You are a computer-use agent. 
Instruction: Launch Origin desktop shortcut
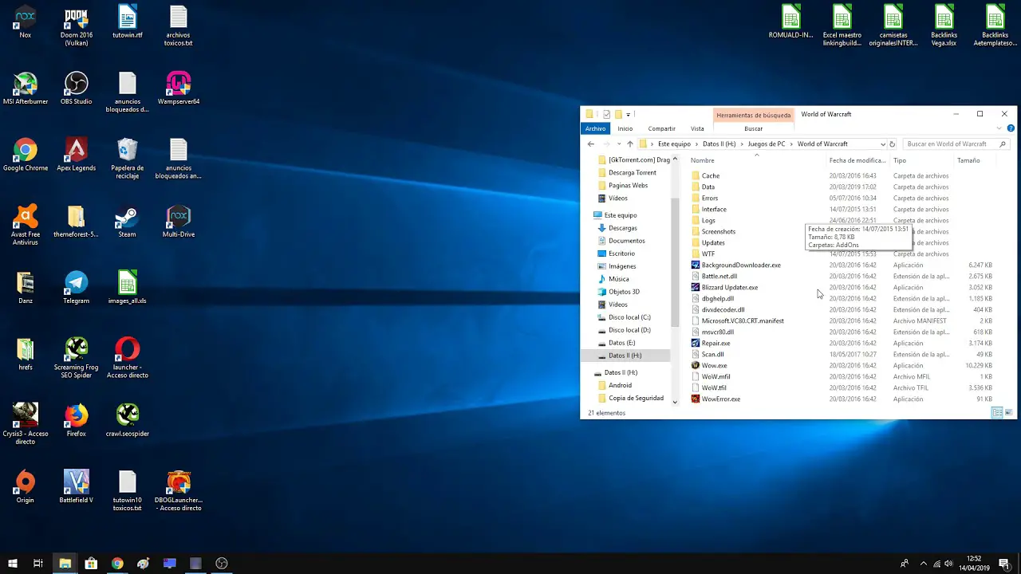25,487
